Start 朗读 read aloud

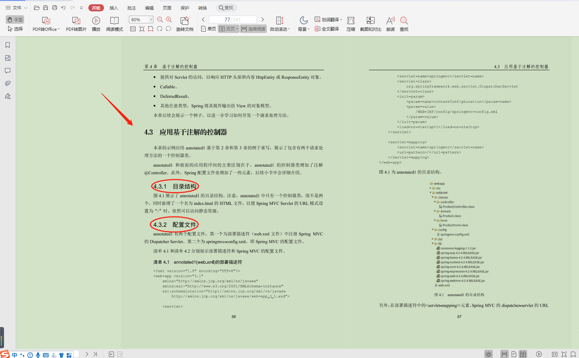pos(391,24)
